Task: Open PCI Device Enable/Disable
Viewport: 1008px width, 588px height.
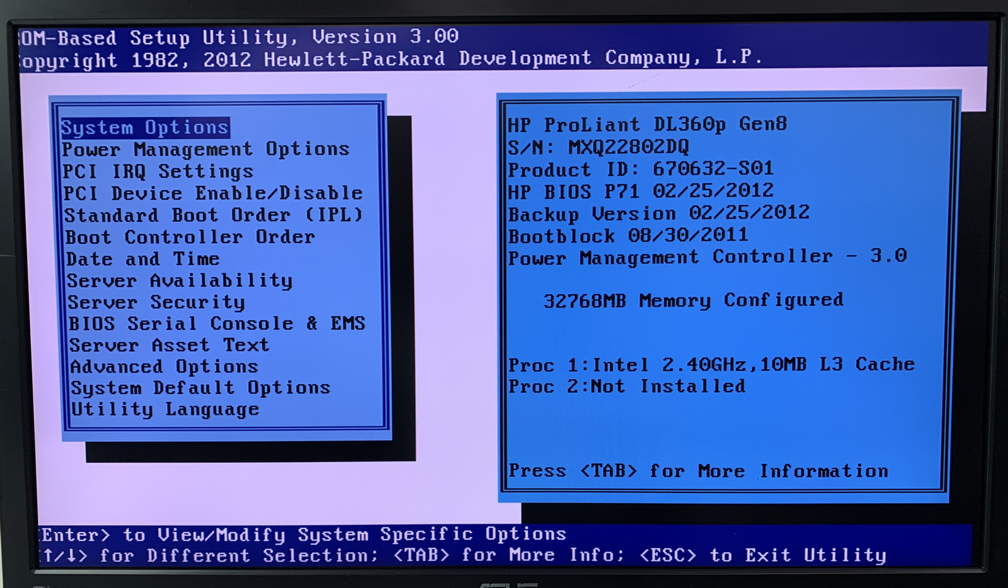Action: (x=213, y=193)
